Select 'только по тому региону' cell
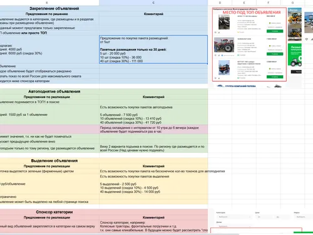313x235 pixels. (49, 149)
